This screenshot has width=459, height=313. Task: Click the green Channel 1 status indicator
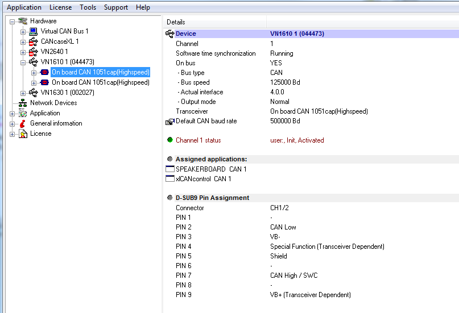point(170,140)
